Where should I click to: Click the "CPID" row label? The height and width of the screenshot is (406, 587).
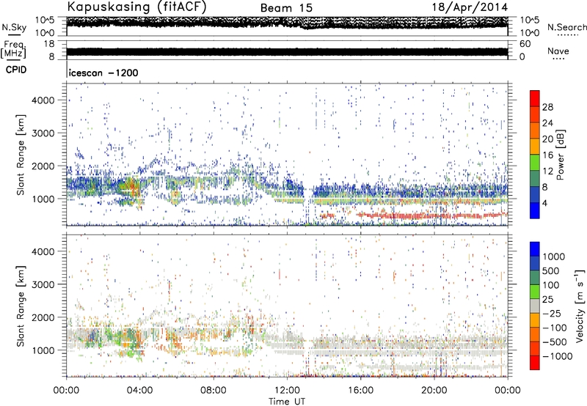[x=16, y=70]
